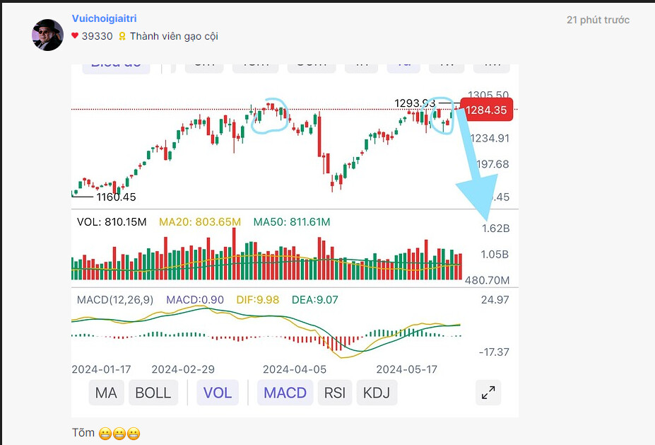Click the gold member badge icon
This screenshot has width=655, height=445.
(x=122, y=36)
